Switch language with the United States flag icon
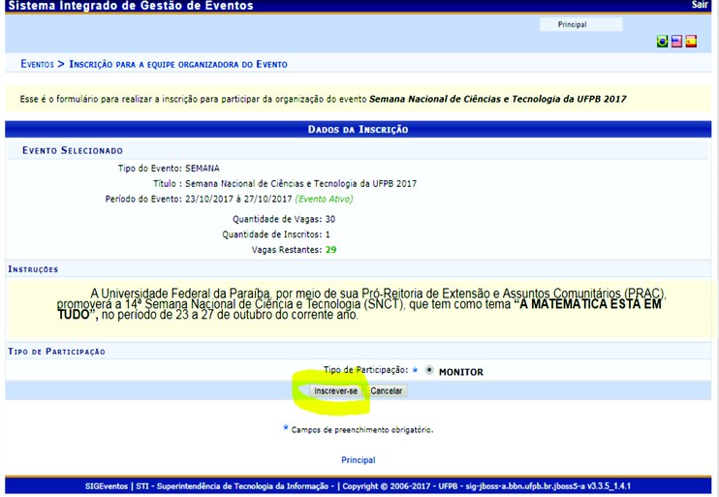Viewport: 719px width, 497px height. coord(676,42)
